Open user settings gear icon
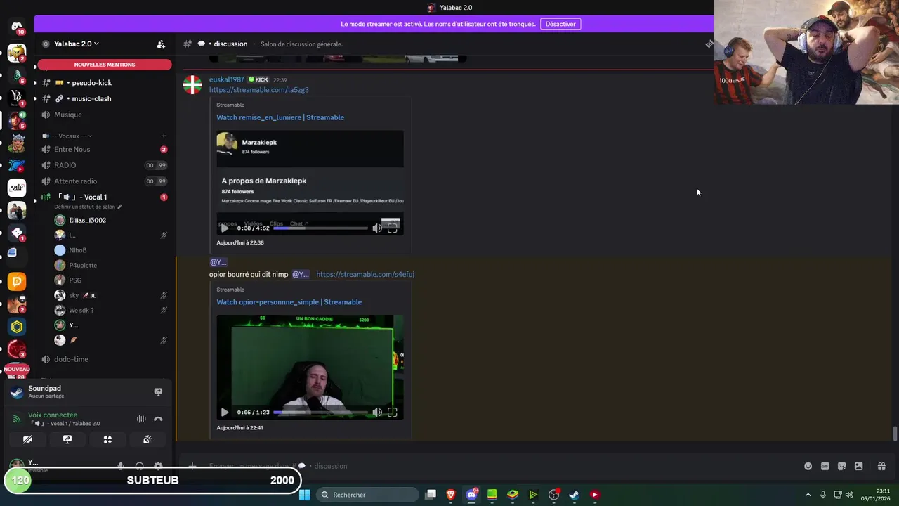The width and height of the screenshot is (899, 506). 158,466
